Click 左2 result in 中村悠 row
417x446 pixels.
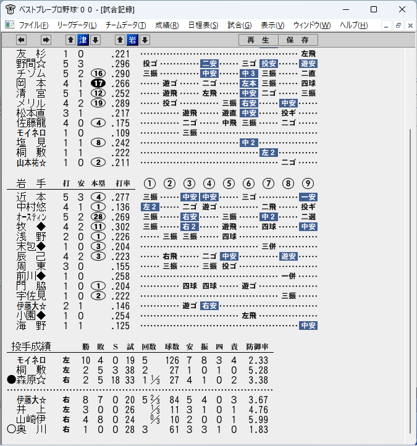click(150, 207)
